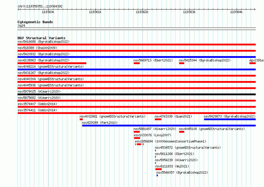Click the truncated dgv2391 variant label
Viewport: 264px width, 187px height.
click(x=257, y=60)
